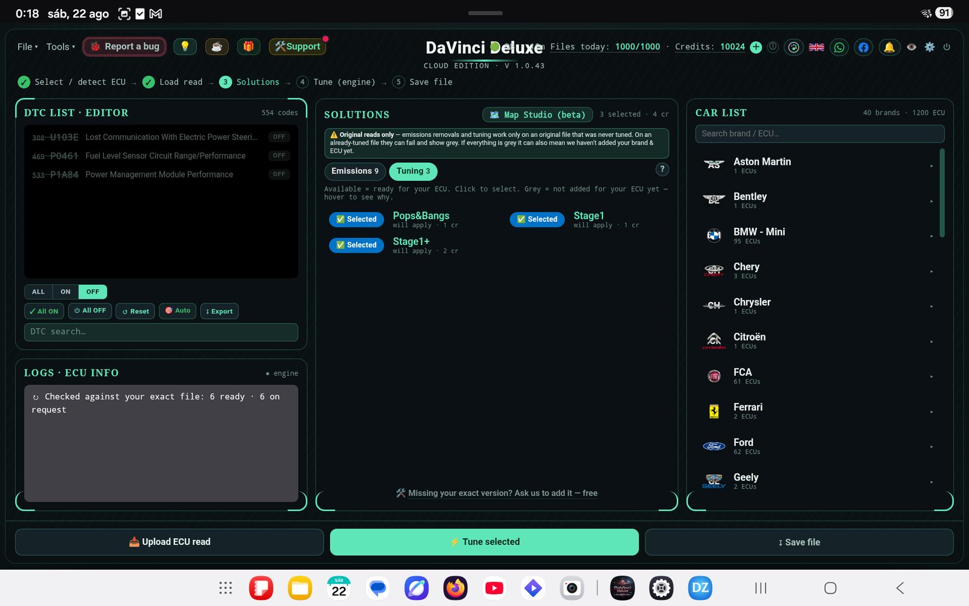Deselect Stage1+ solution

357,245
